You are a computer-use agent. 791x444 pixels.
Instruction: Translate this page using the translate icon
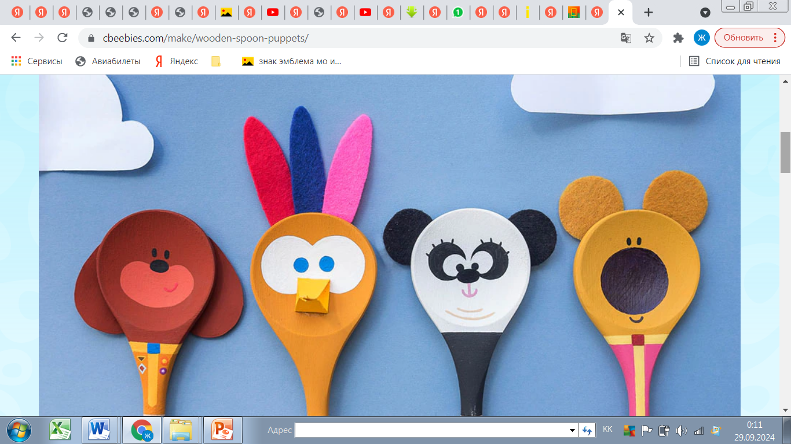tap(626, 38)
